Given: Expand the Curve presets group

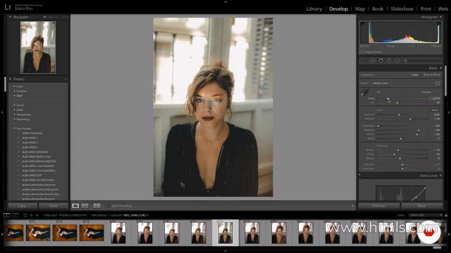Looking at the screenshot, I should click(x=15, y=105).
